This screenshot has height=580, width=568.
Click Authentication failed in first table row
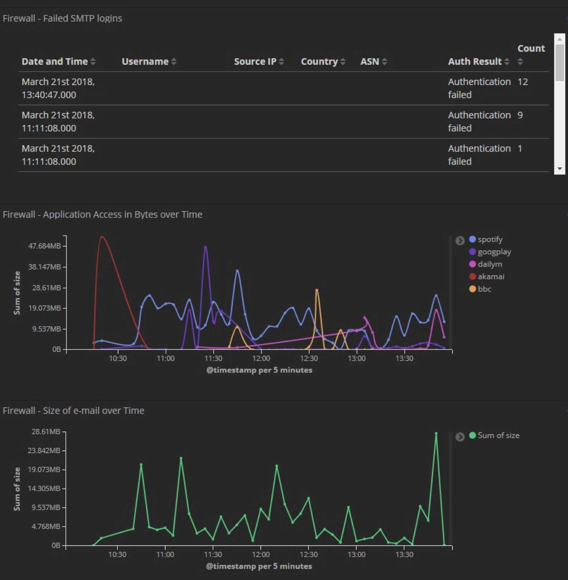click(x=479, y=88)
